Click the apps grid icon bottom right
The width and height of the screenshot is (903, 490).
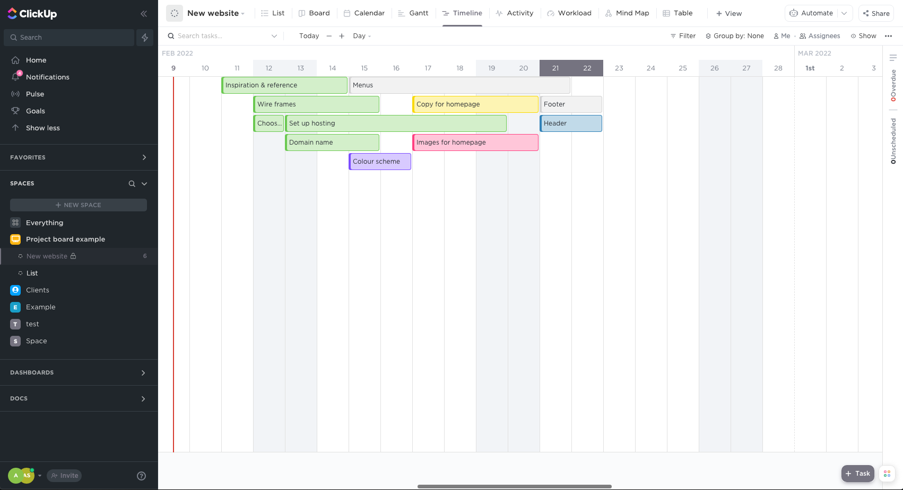[887, 474]
